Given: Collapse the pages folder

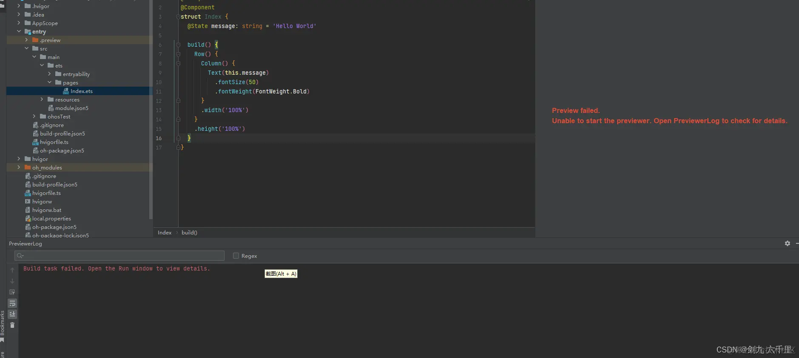Looking at the screenshot, I should tap(49, 82).
